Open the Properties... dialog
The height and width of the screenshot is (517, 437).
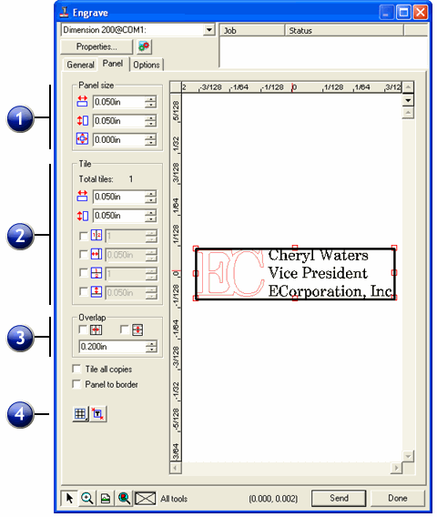pos(97,46)
